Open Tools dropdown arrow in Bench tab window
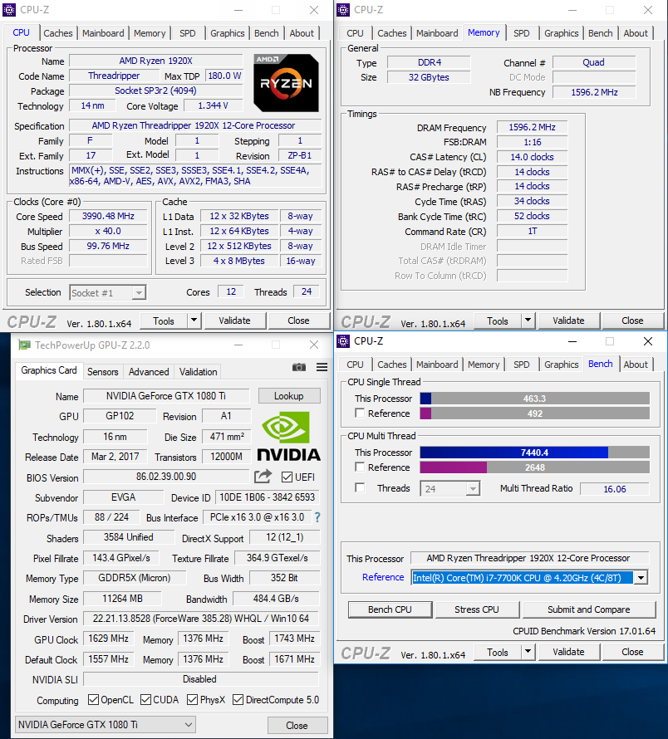Image resolution: width=668 pixels, height=739 pixels. click(x=528, y=652)
